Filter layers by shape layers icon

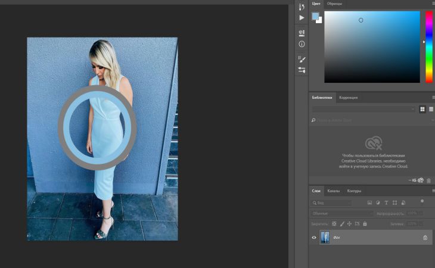(394, 203)
